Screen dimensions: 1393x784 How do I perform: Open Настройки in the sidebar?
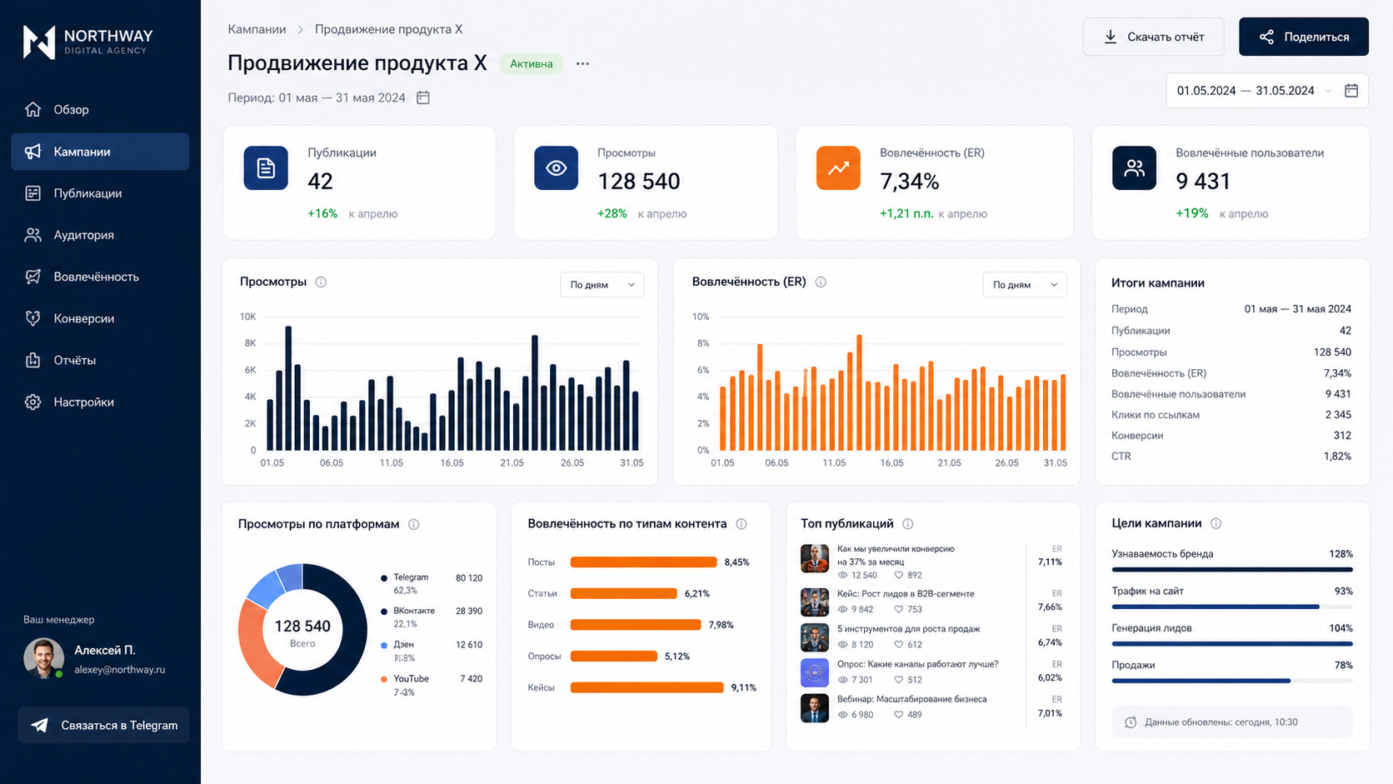pyautogui.click(x=100, y=402)
